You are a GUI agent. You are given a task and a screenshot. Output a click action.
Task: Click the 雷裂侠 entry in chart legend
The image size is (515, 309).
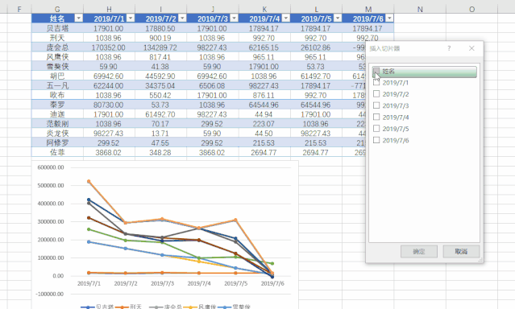pyautogui.click(x=234, y=307)
